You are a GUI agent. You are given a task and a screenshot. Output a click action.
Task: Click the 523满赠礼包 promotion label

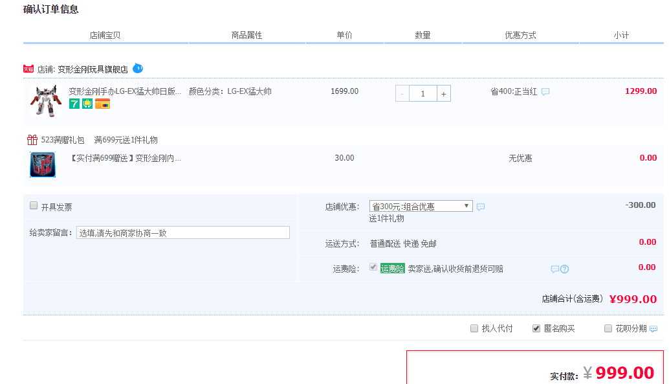pos(63,140)
